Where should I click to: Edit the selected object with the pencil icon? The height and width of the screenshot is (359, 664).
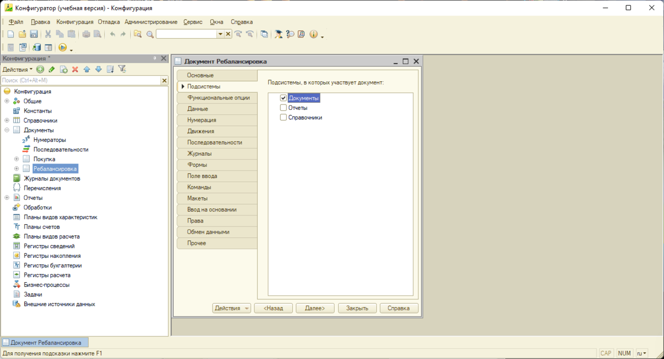[x=51, y=70]
